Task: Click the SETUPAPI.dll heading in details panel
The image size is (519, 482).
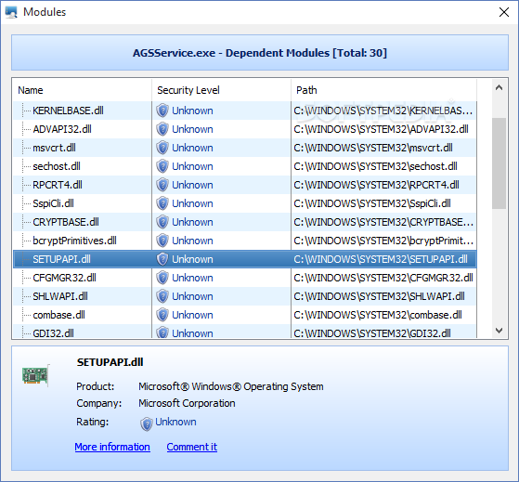Action: 110,362
